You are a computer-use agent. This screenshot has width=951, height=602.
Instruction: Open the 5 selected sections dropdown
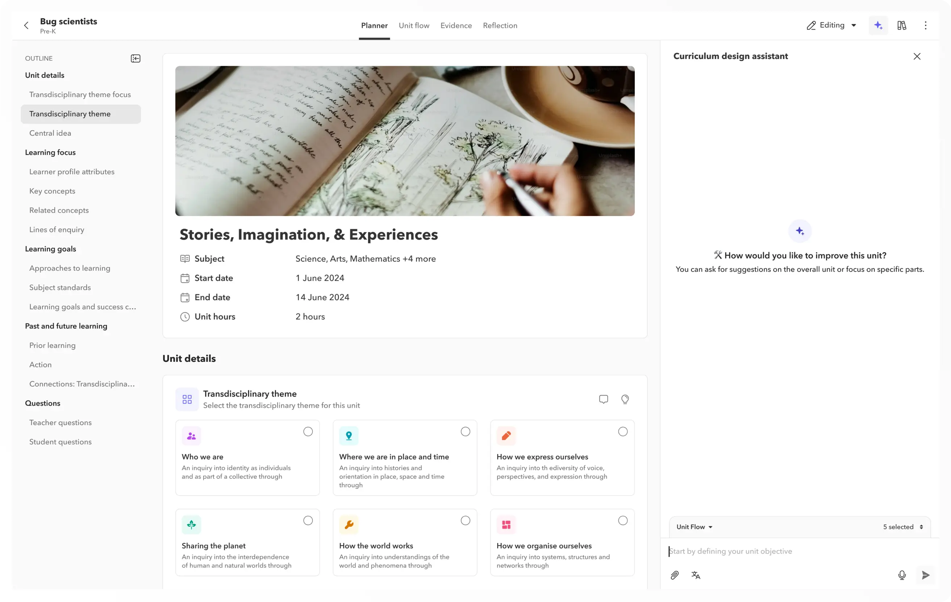coord(902,527)
